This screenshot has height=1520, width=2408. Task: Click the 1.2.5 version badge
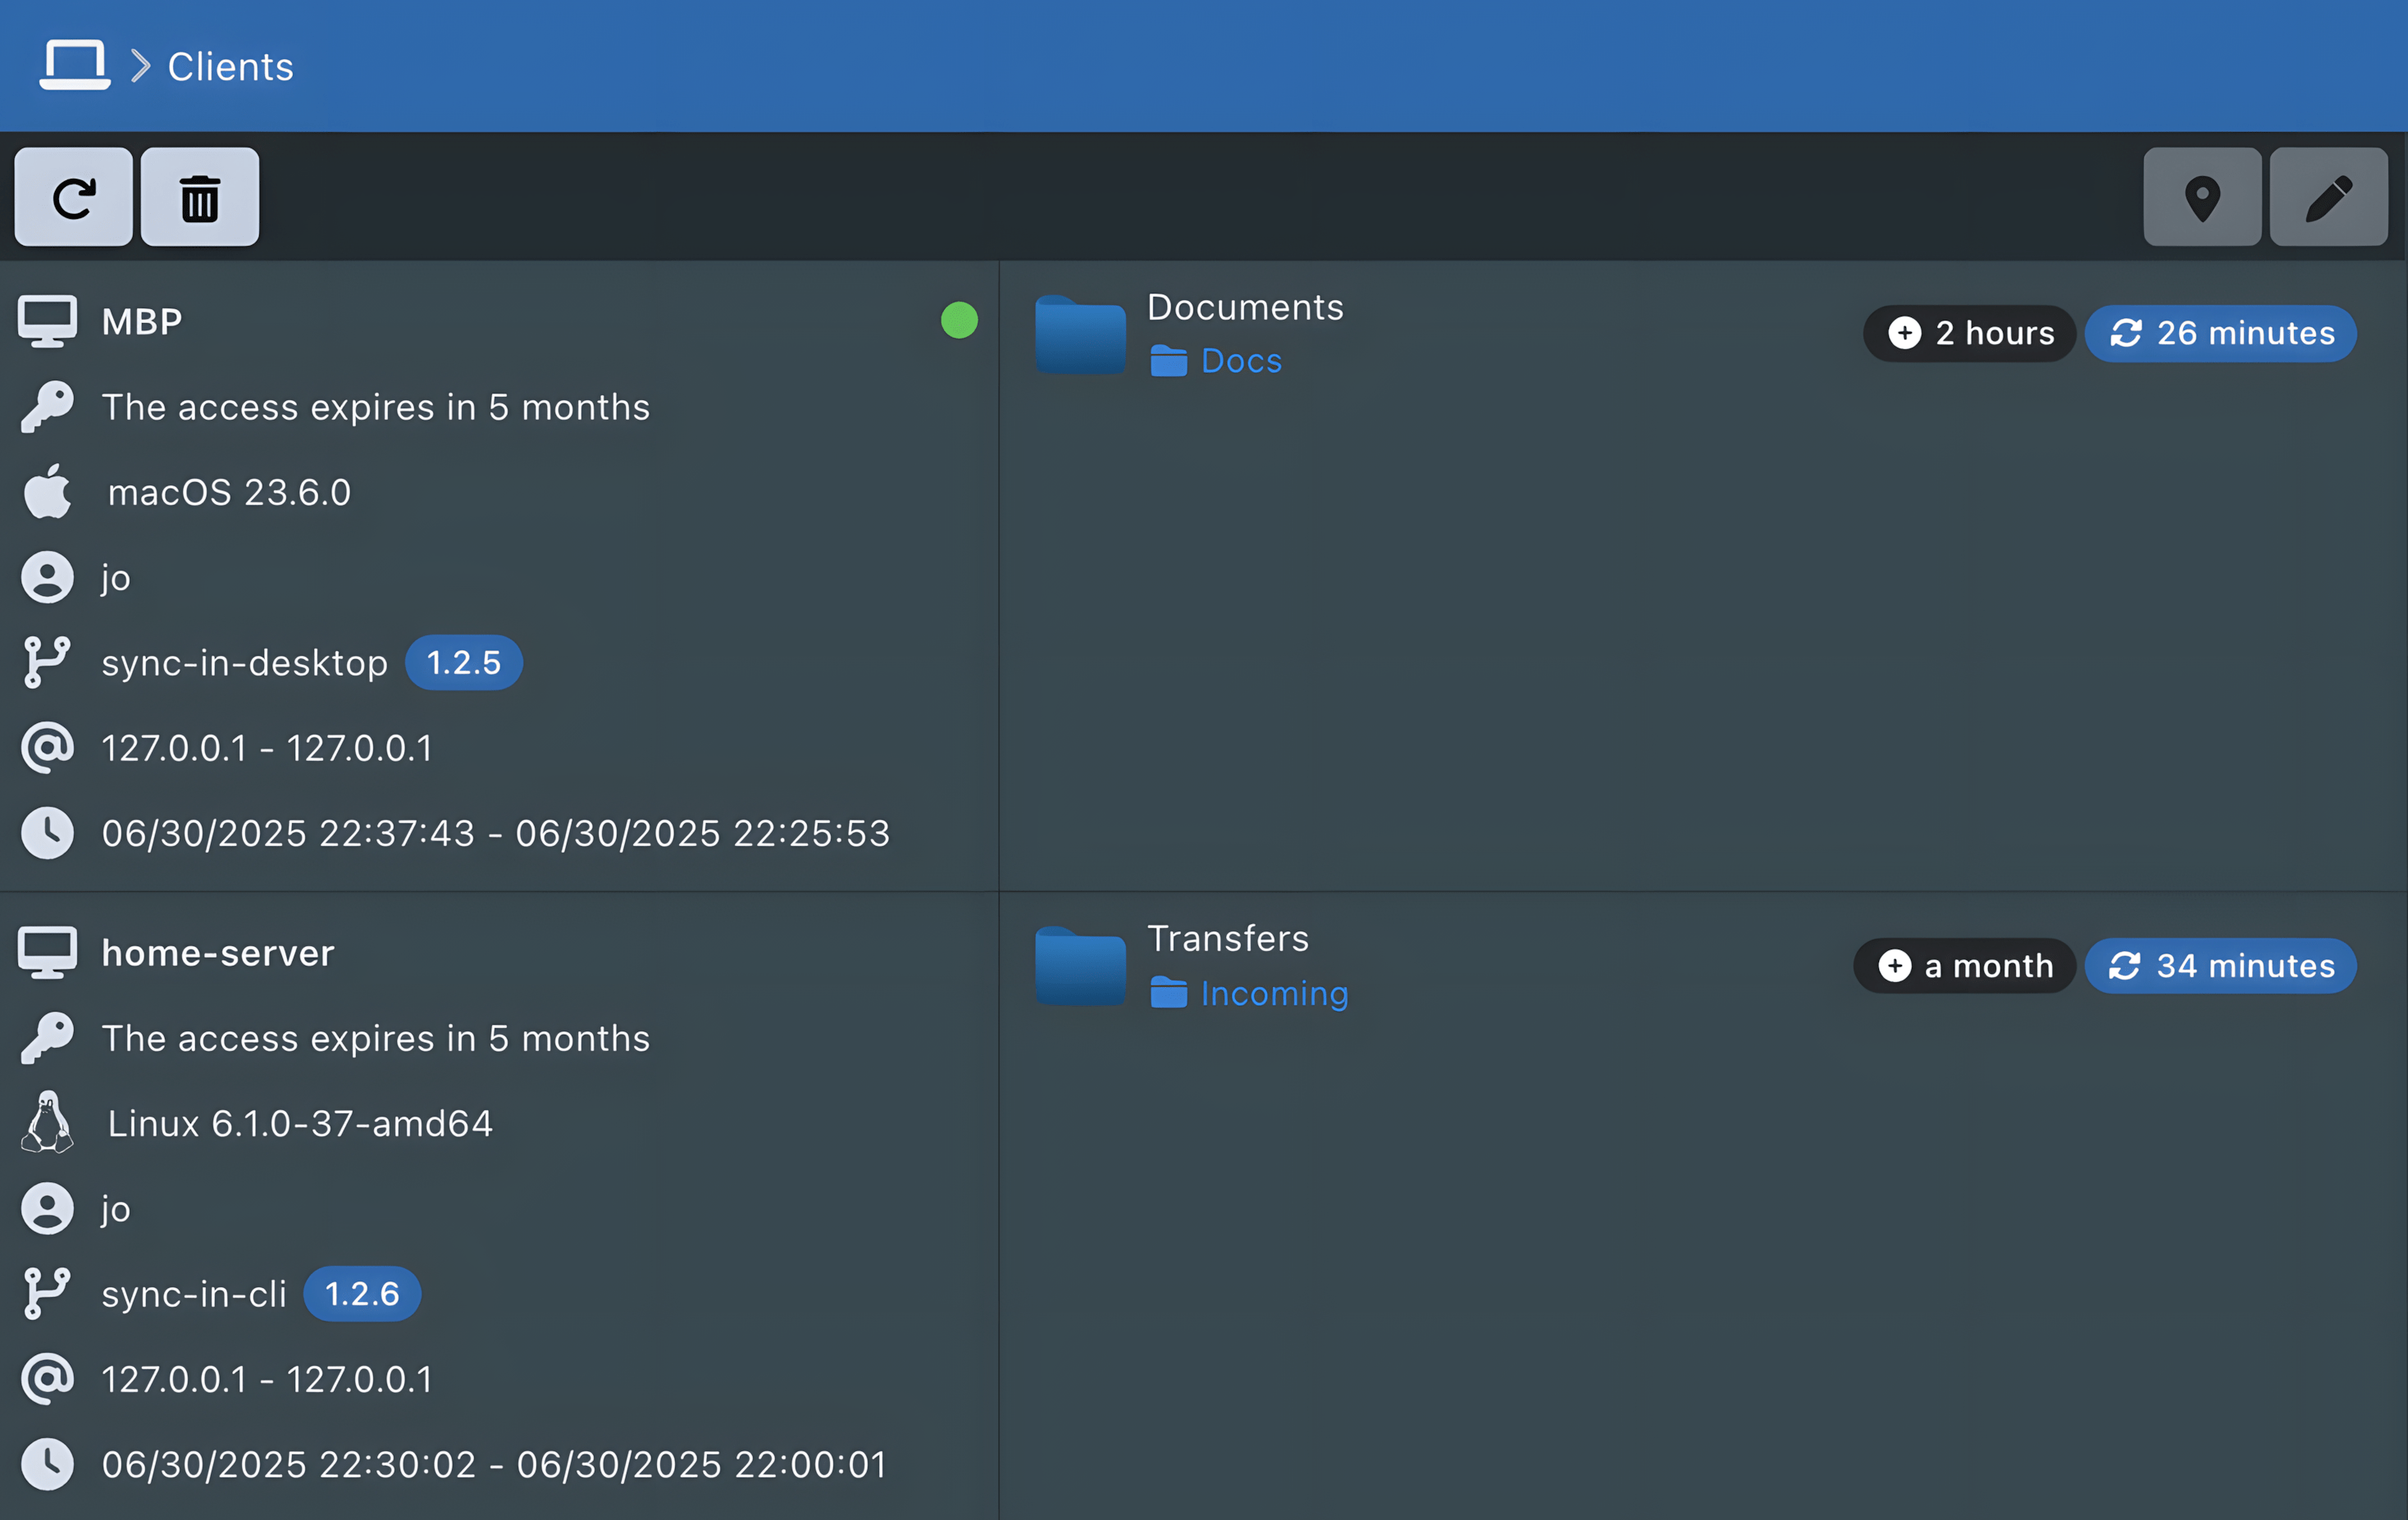tap(463, 662)
